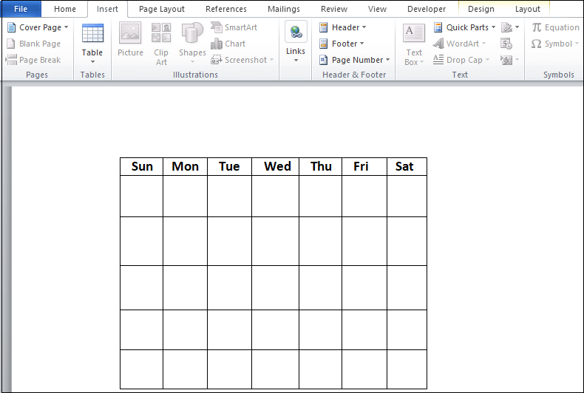Click the "Wed" header cell
This screenshot has width=584, height=393.
pyautogui.click(x=275, y=166)
